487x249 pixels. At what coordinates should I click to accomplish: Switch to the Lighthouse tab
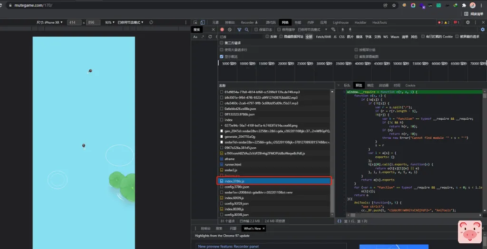point(341,22)
